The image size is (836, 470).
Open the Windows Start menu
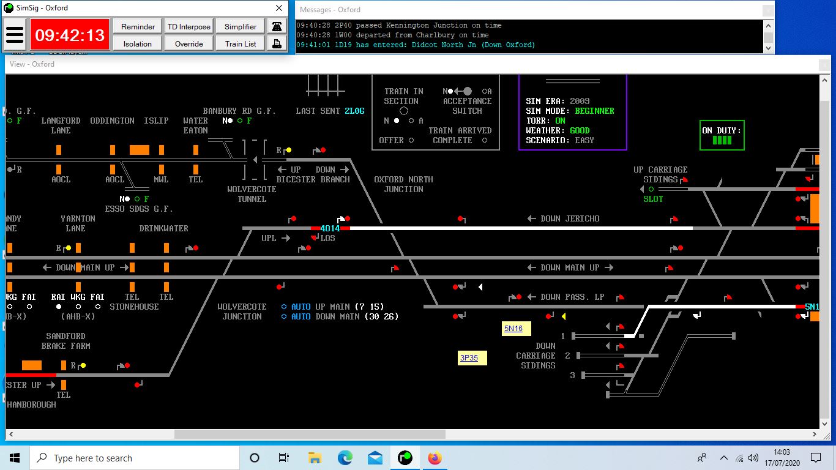(15, 458)
